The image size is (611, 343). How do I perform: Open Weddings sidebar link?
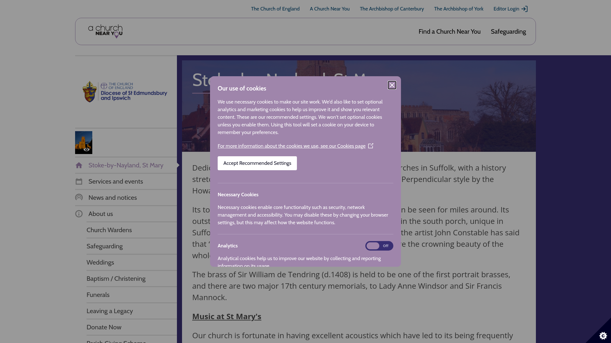click(x=100, y=262)
